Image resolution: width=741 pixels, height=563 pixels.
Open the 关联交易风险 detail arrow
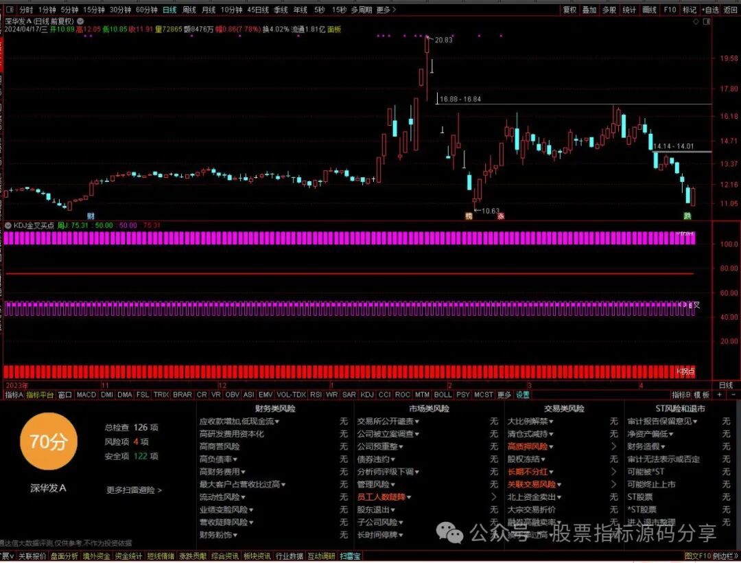coord(613,484)
